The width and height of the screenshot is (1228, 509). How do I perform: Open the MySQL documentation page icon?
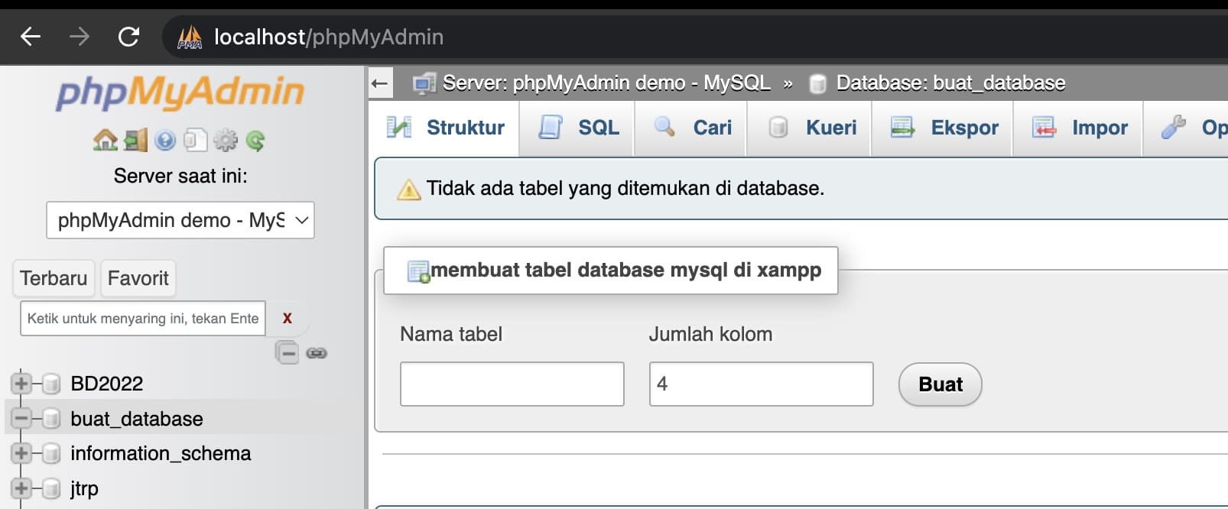tap(195, 140)
